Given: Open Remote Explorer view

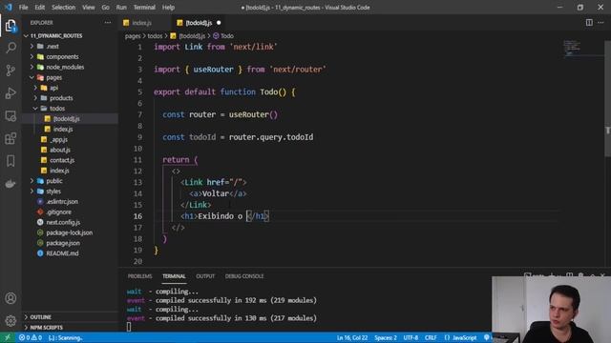Looking at the screenshot, I should (x=11, y=116).
